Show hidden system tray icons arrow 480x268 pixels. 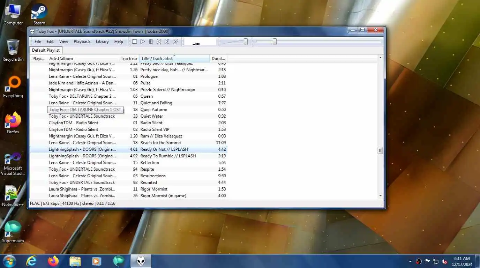click(410, 261)
